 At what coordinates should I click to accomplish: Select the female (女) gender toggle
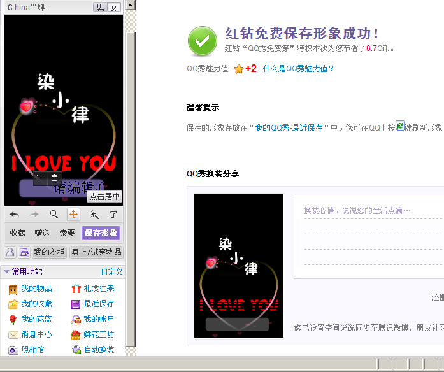click(114, 7)
